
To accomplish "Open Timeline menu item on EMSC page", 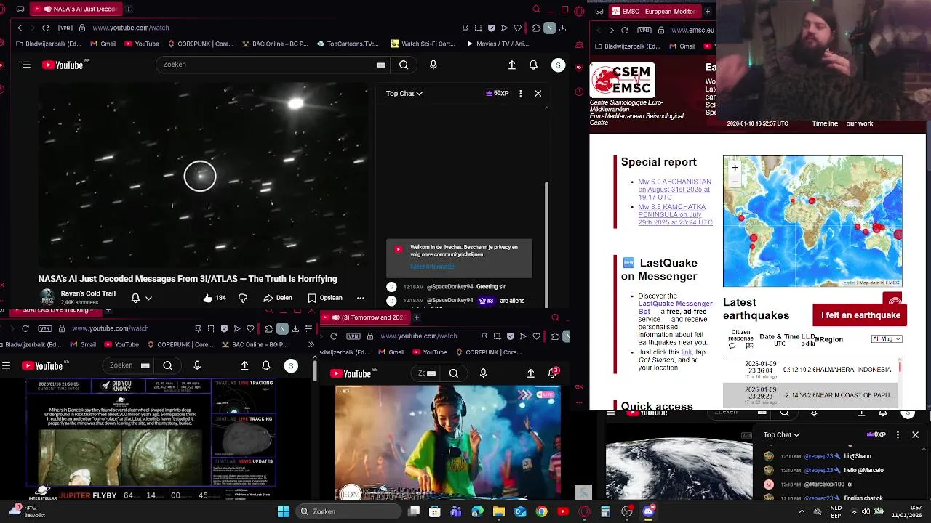I will [825, 123].
